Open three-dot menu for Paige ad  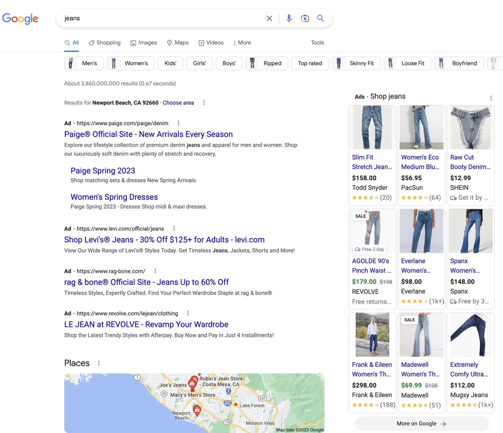tap(179, 123)
